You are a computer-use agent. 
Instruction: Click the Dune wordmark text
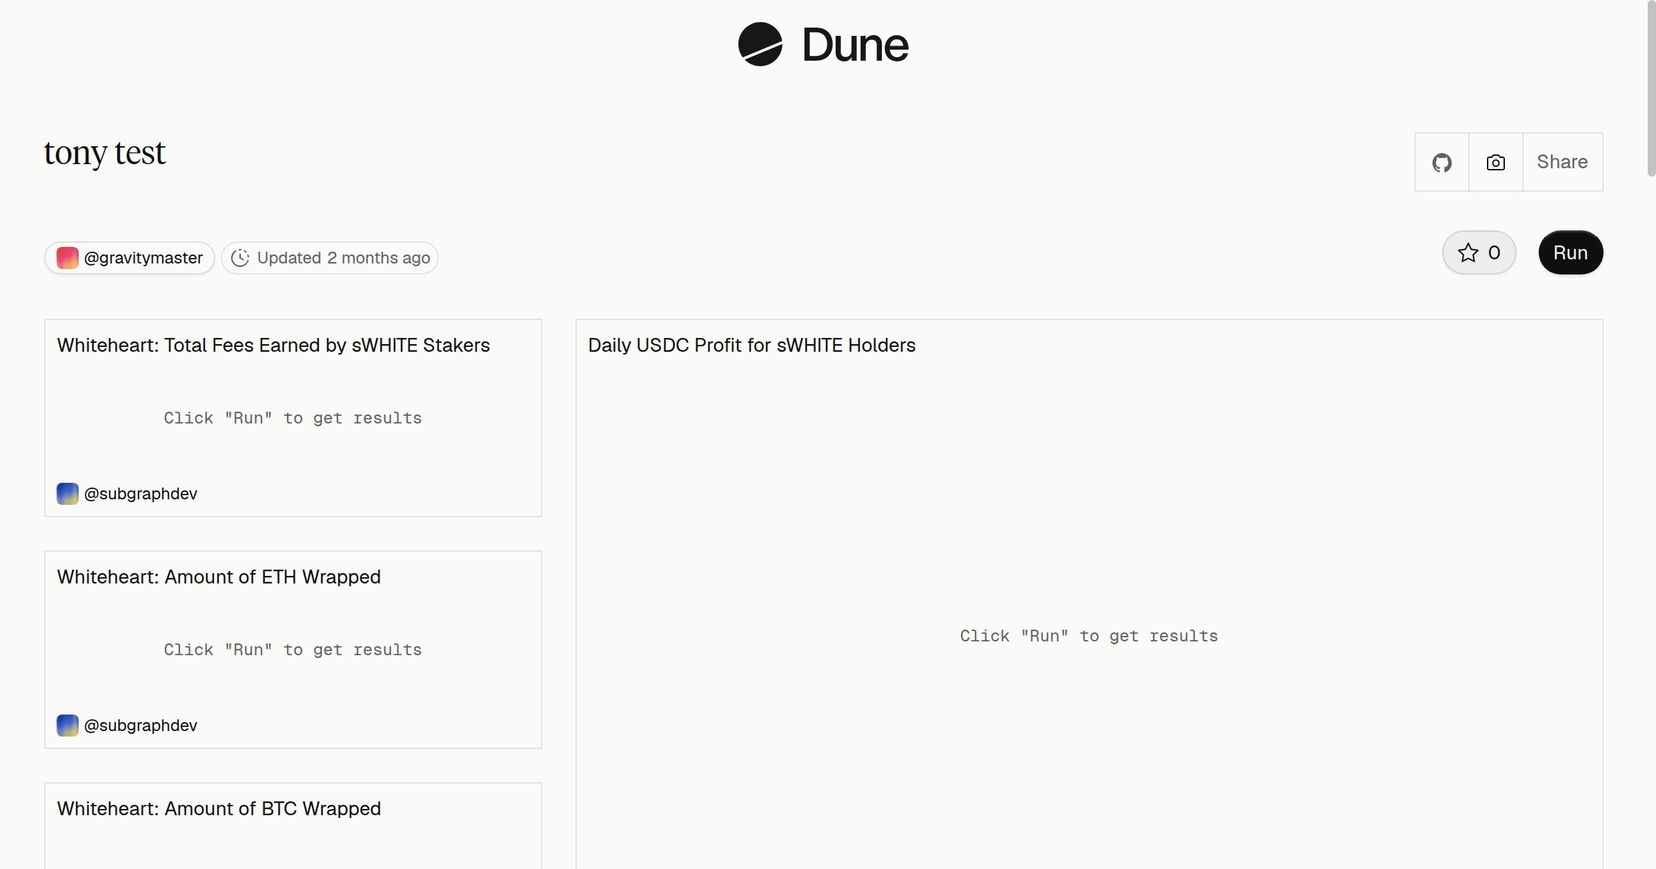click(855, 45)
